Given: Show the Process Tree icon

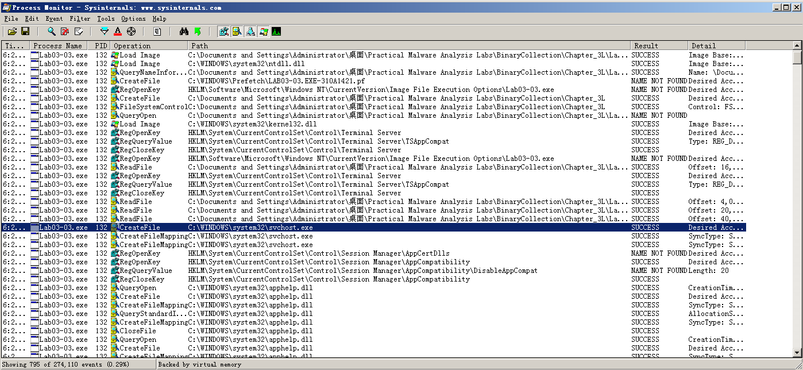Looking at the screenshot, I should click(x=157, y=32).
